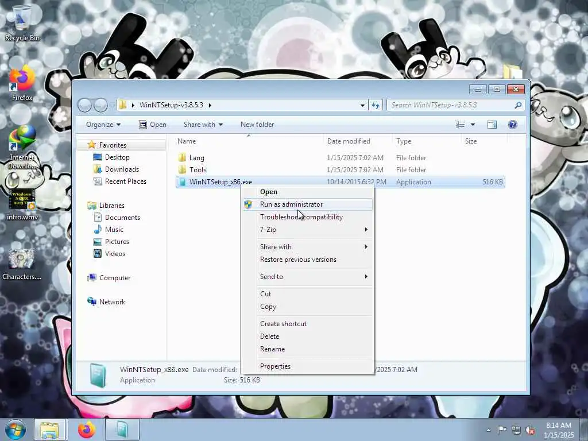This screenshot has height=441, width=588.
Task: Click Favorites in the navigation pane
Action: coord(113,145)
